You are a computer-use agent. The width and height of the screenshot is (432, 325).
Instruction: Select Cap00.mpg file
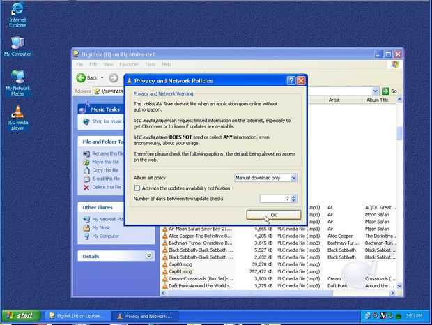pos(180,264)
